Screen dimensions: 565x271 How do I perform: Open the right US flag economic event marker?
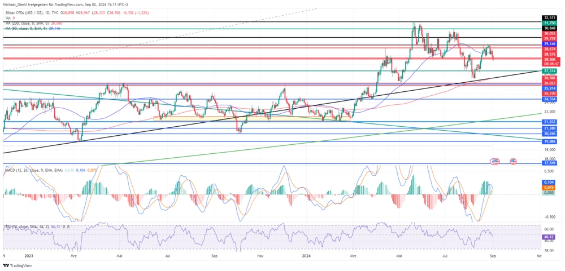pyautogui.click(x=514, y=161)
